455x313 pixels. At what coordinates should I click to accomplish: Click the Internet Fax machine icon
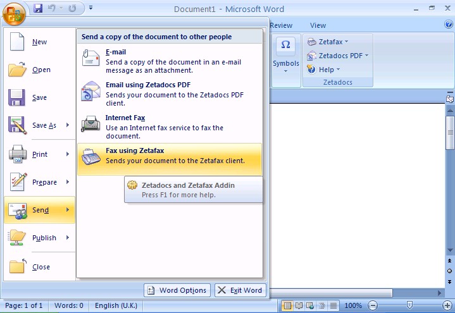[x=91, y=124]
